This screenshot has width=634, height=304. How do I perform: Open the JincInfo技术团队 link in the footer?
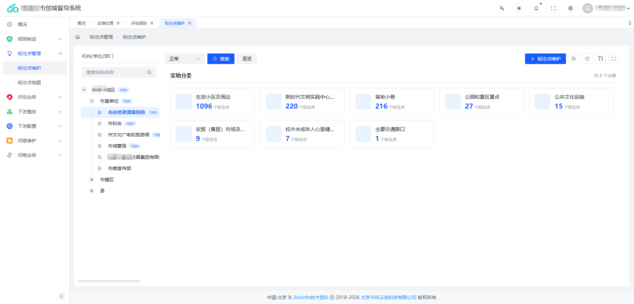pyautogui.click(x=310, y=297)
